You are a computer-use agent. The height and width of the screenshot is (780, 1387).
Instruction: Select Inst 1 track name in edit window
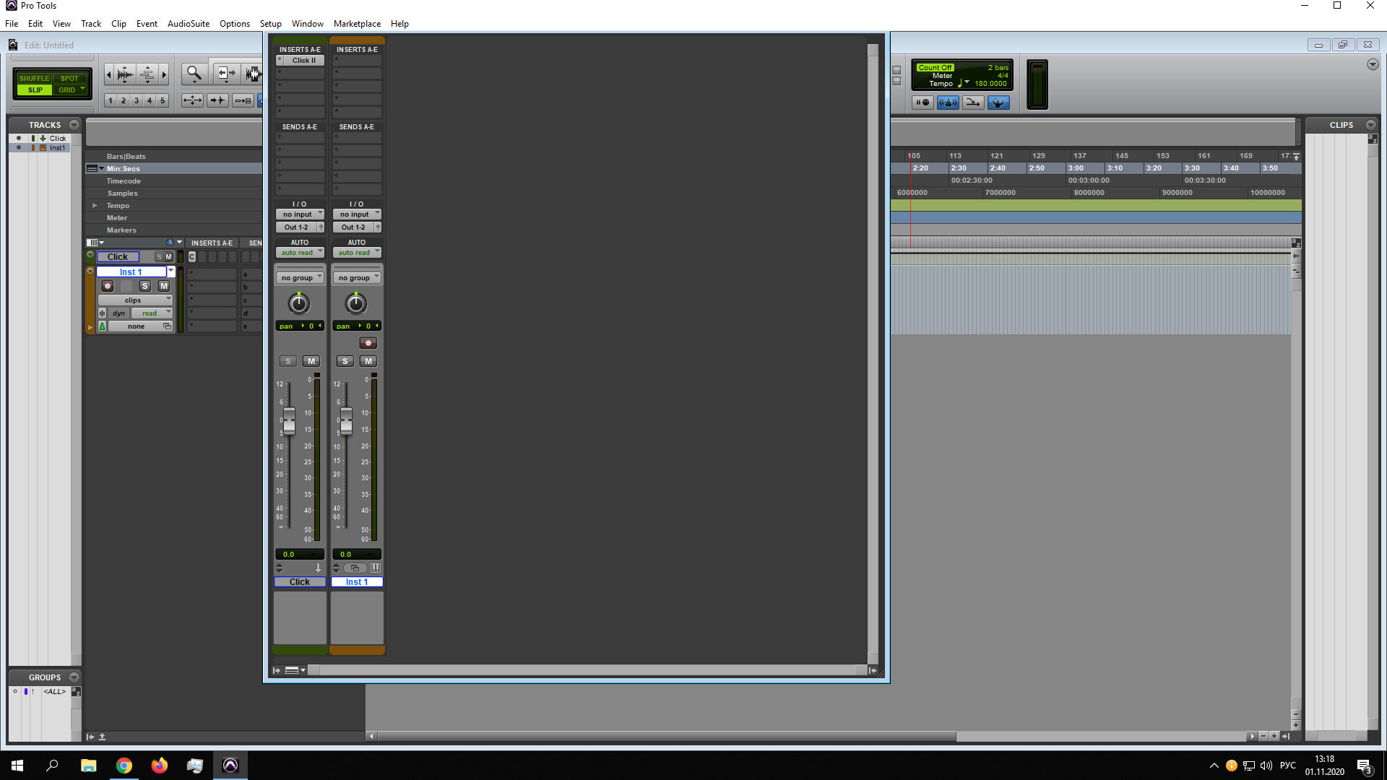(x=131, y=272)
